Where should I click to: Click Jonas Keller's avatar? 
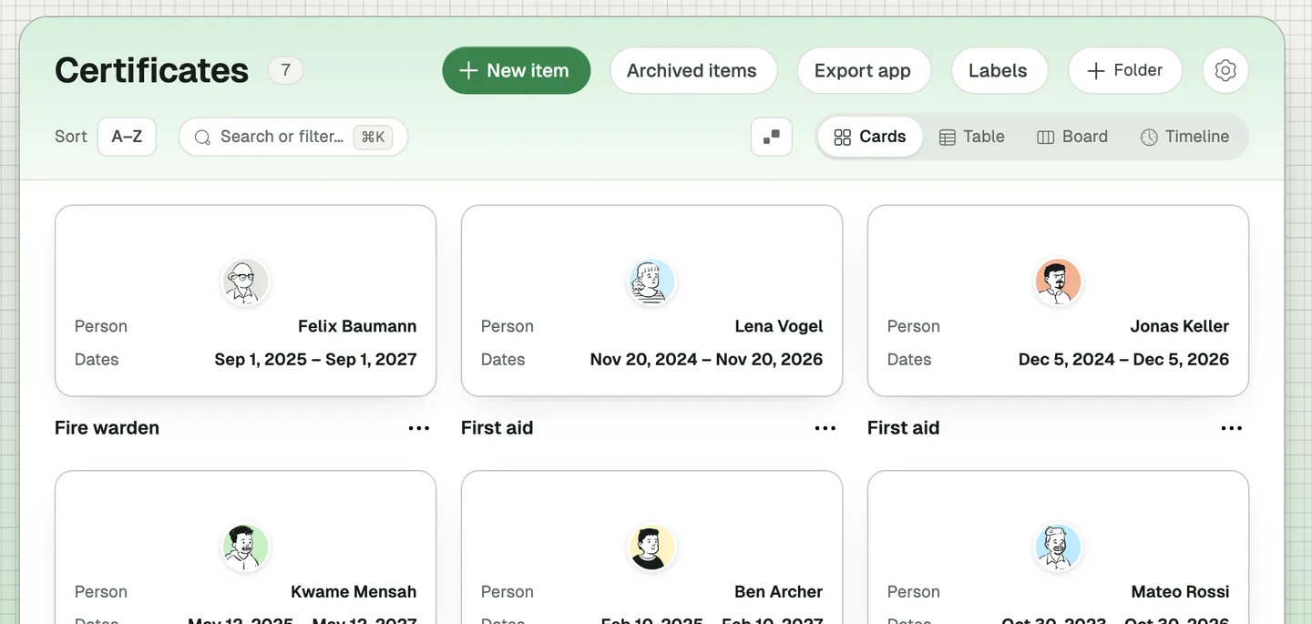tap(1058, 281)
